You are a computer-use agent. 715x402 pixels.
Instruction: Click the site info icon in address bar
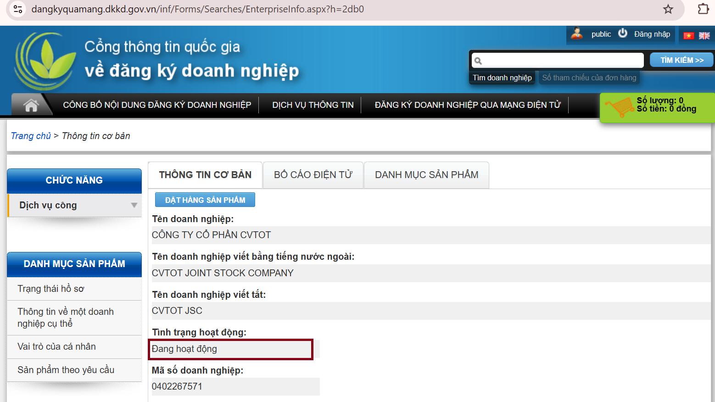tap(17, 9)
